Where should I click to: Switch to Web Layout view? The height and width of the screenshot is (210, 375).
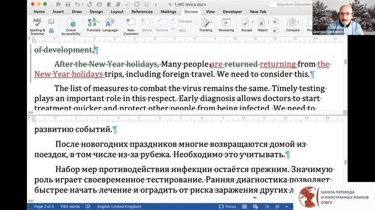tap(255, 206)
